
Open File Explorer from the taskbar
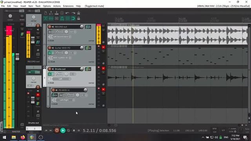pos(14,137)
